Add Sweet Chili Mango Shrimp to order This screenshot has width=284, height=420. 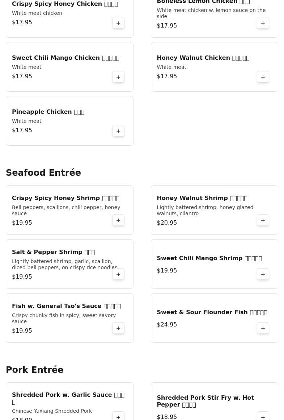click(263, 274)
